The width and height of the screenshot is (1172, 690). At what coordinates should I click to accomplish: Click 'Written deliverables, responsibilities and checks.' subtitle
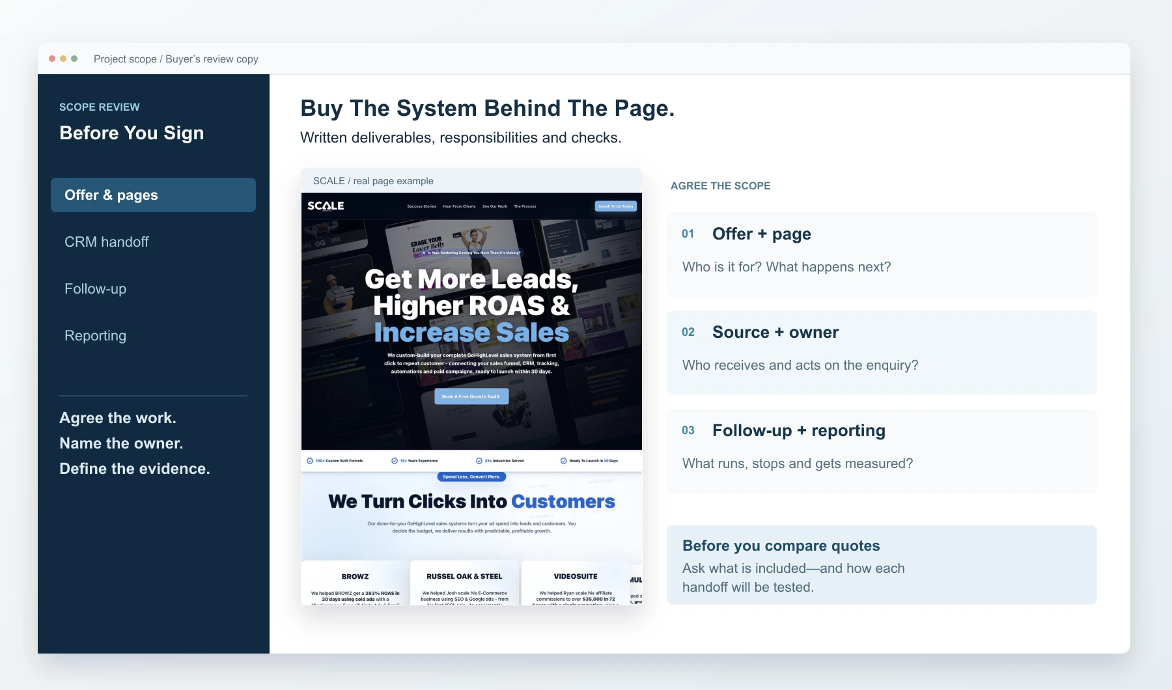click(x=461, y=137)
